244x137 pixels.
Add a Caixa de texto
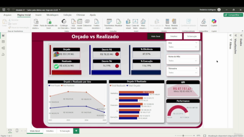click(135, 24)
